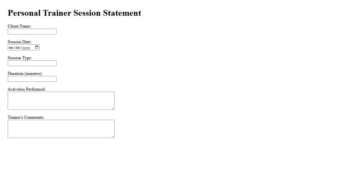Focus the Duration (minutes) input box
Viewport: 352px width, 179px height.
[x=32, y=79]
